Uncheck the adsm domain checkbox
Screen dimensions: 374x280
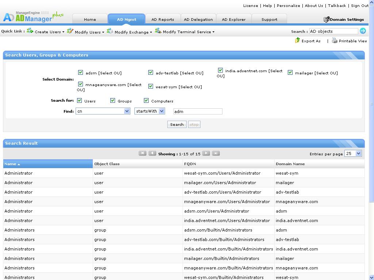[81, 73]
